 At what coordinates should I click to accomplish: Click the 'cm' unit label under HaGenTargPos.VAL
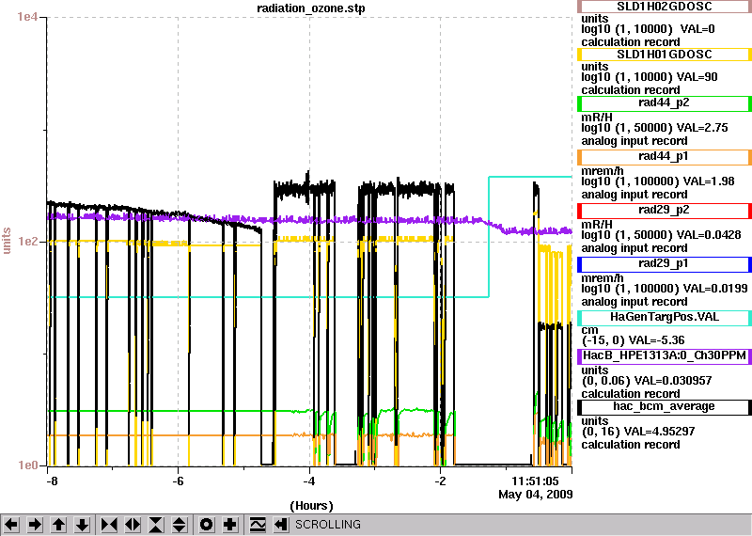pyautogui.click(x=589, y=330)
